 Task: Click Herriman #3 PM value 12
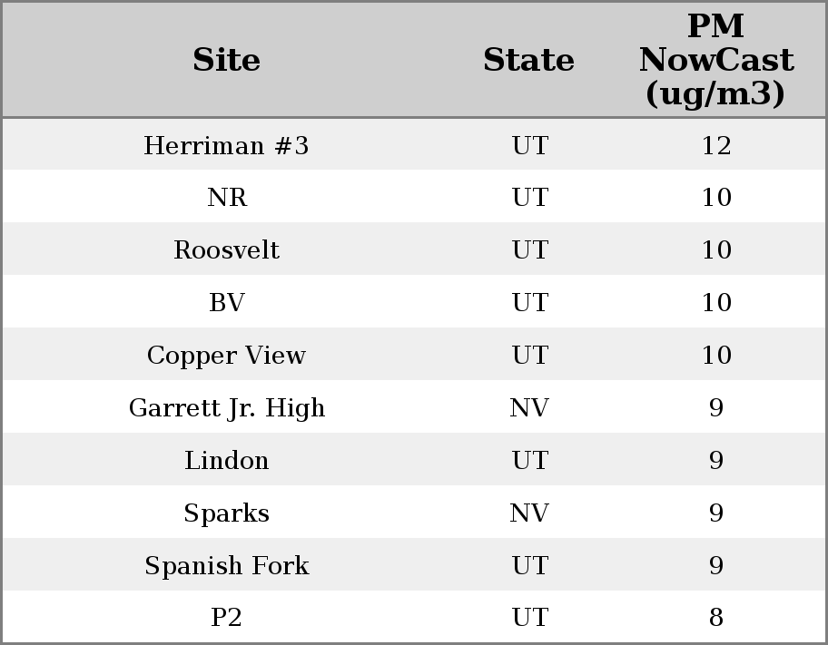click(x=715, y=145)
